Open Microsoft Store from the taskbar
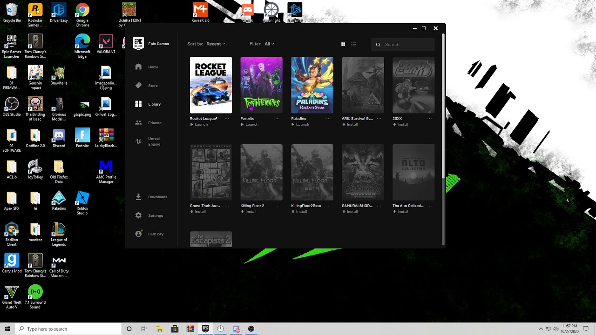Screen dimensions: 596x335 pyautogui.click(x=175, y=329)
